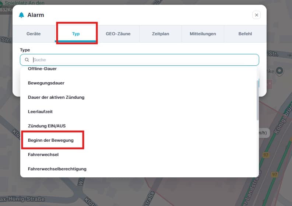Choose Fahrerwechselberechtigung in the list

point(57,169)
